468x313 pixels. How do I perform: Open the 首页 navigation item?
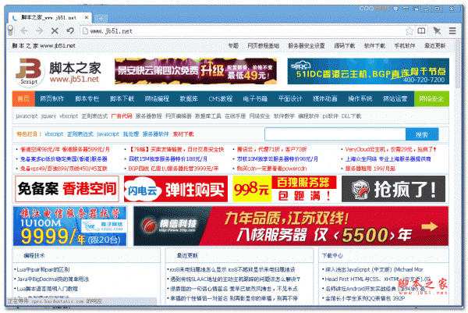(x=23, y=99)
